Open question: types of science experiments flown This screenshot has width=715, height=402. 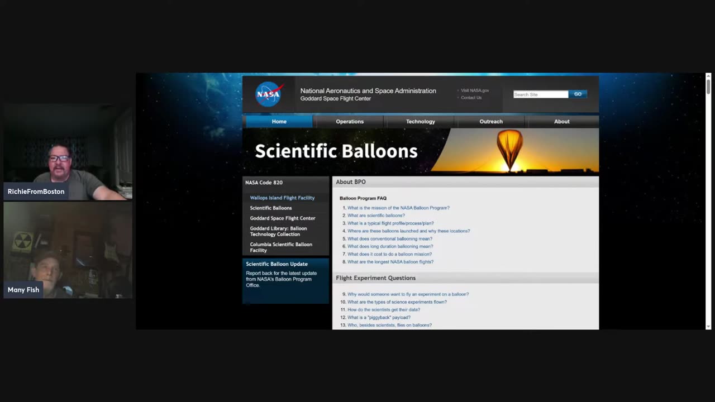(x=397, y=302)
